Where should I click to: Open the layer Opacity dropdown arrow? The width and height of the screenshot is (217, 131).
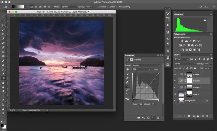pos(211,64)
